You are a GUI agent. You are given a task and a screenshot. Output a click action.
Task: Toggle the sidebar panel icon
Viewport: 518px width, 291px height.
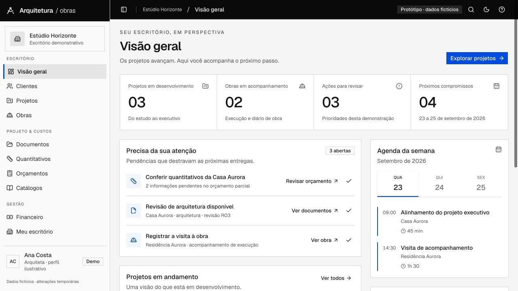124,10
